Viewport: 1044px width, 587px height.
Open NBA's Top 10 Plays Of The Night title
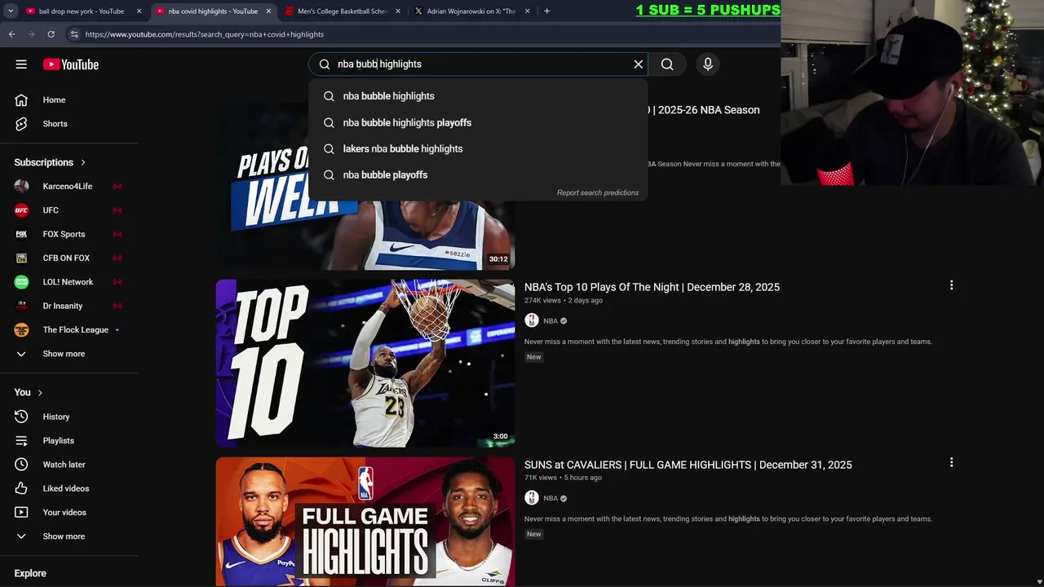(x=652, y=287)
